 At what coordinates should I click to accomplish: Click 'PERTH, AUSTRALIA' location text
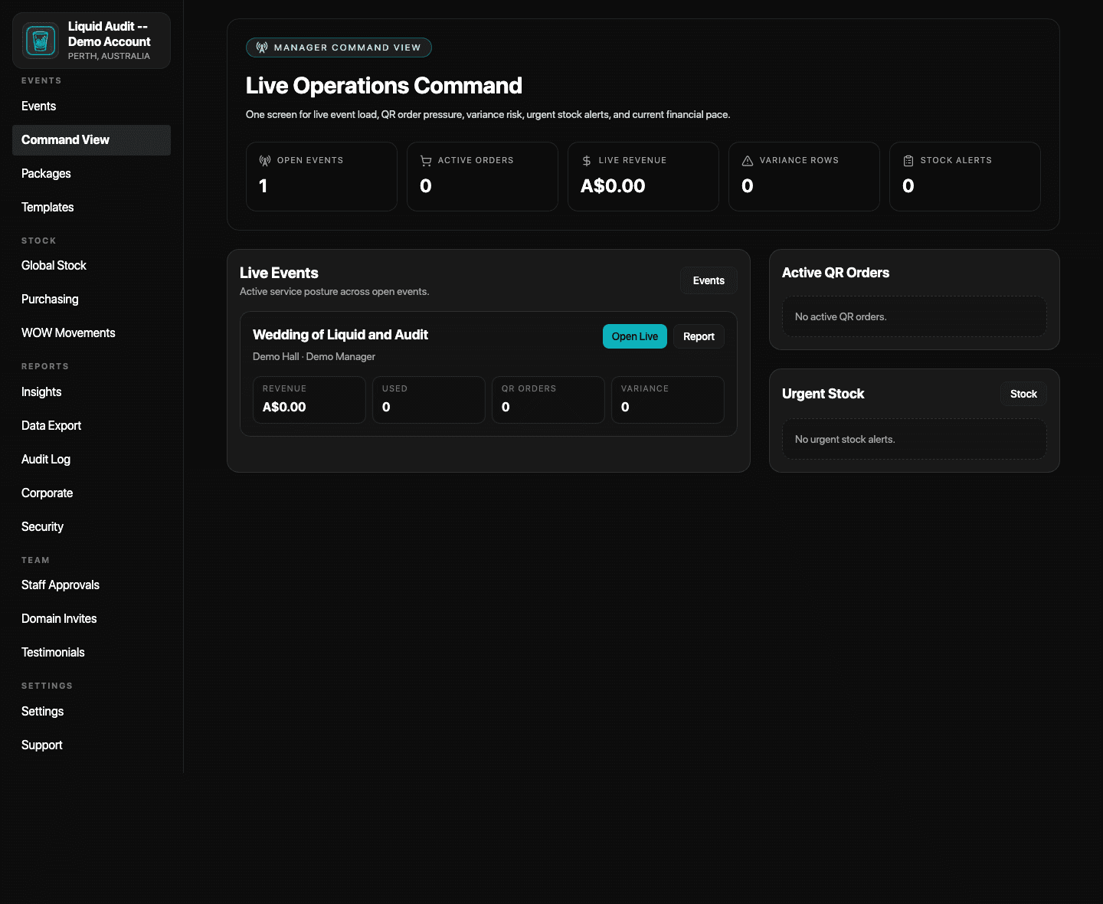tap(109, 56)
